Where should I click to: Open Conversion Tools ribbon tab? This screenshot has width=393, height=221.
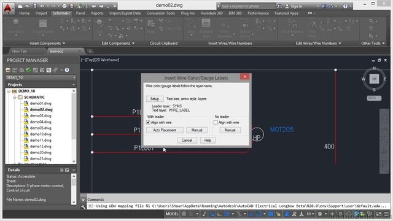(x=161, y=13)
